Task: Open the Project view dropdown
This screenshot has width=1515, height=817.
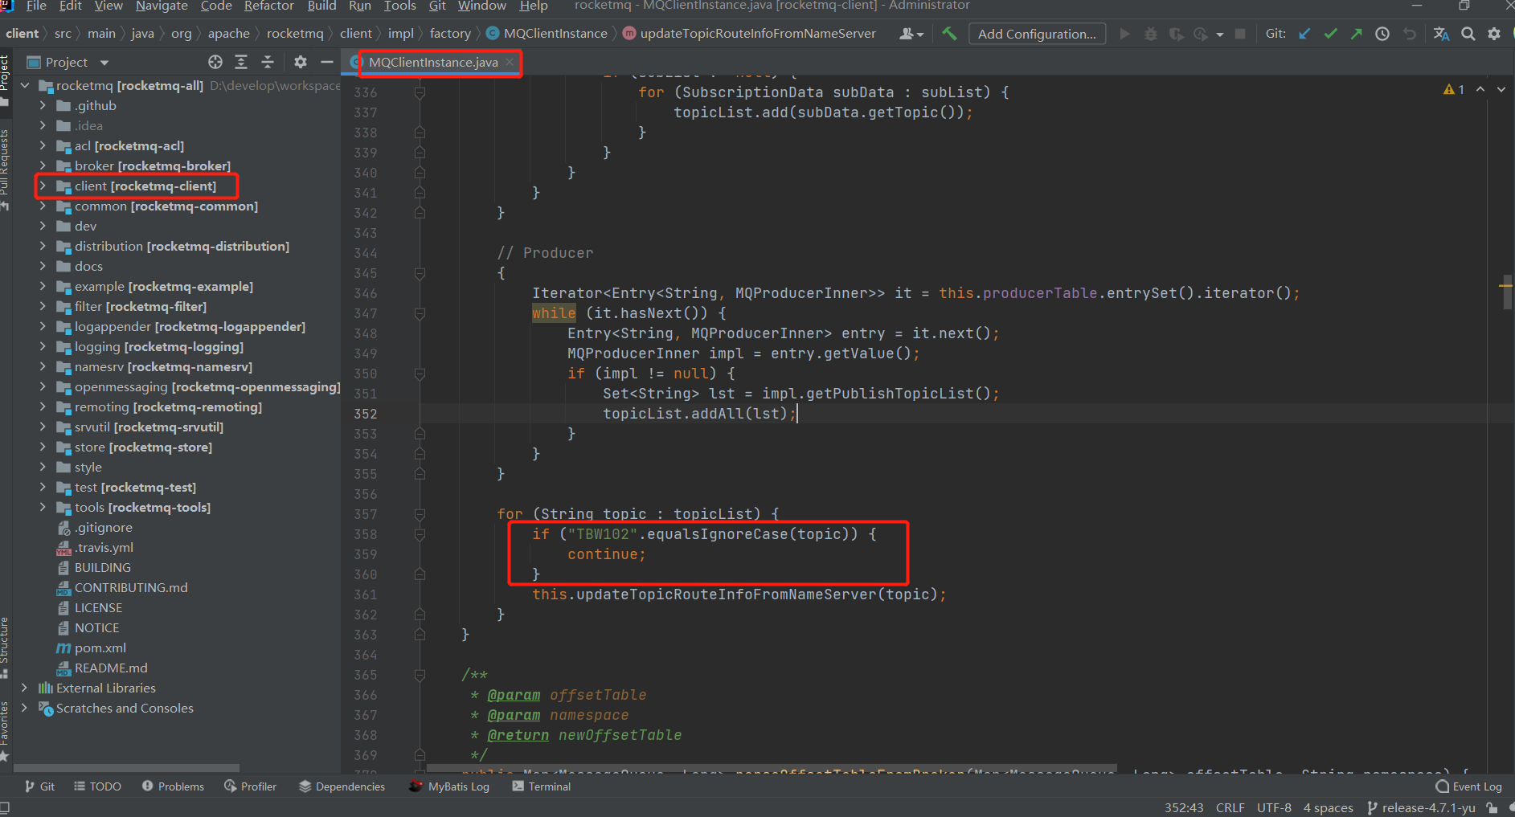Action: pos(104,61)
